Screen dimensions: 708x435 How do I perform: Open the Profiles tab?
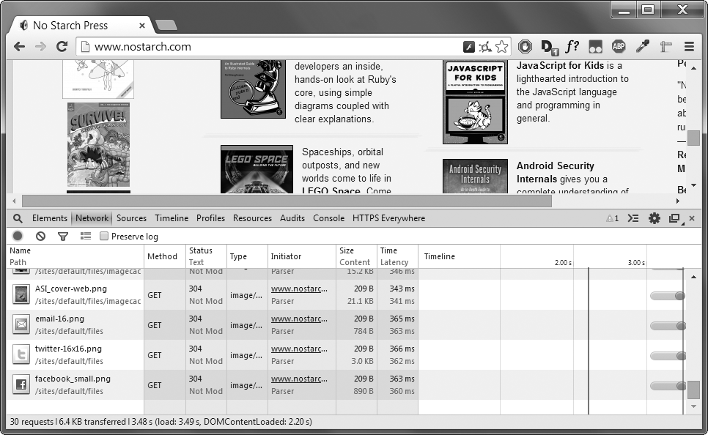tap(210, 218)
